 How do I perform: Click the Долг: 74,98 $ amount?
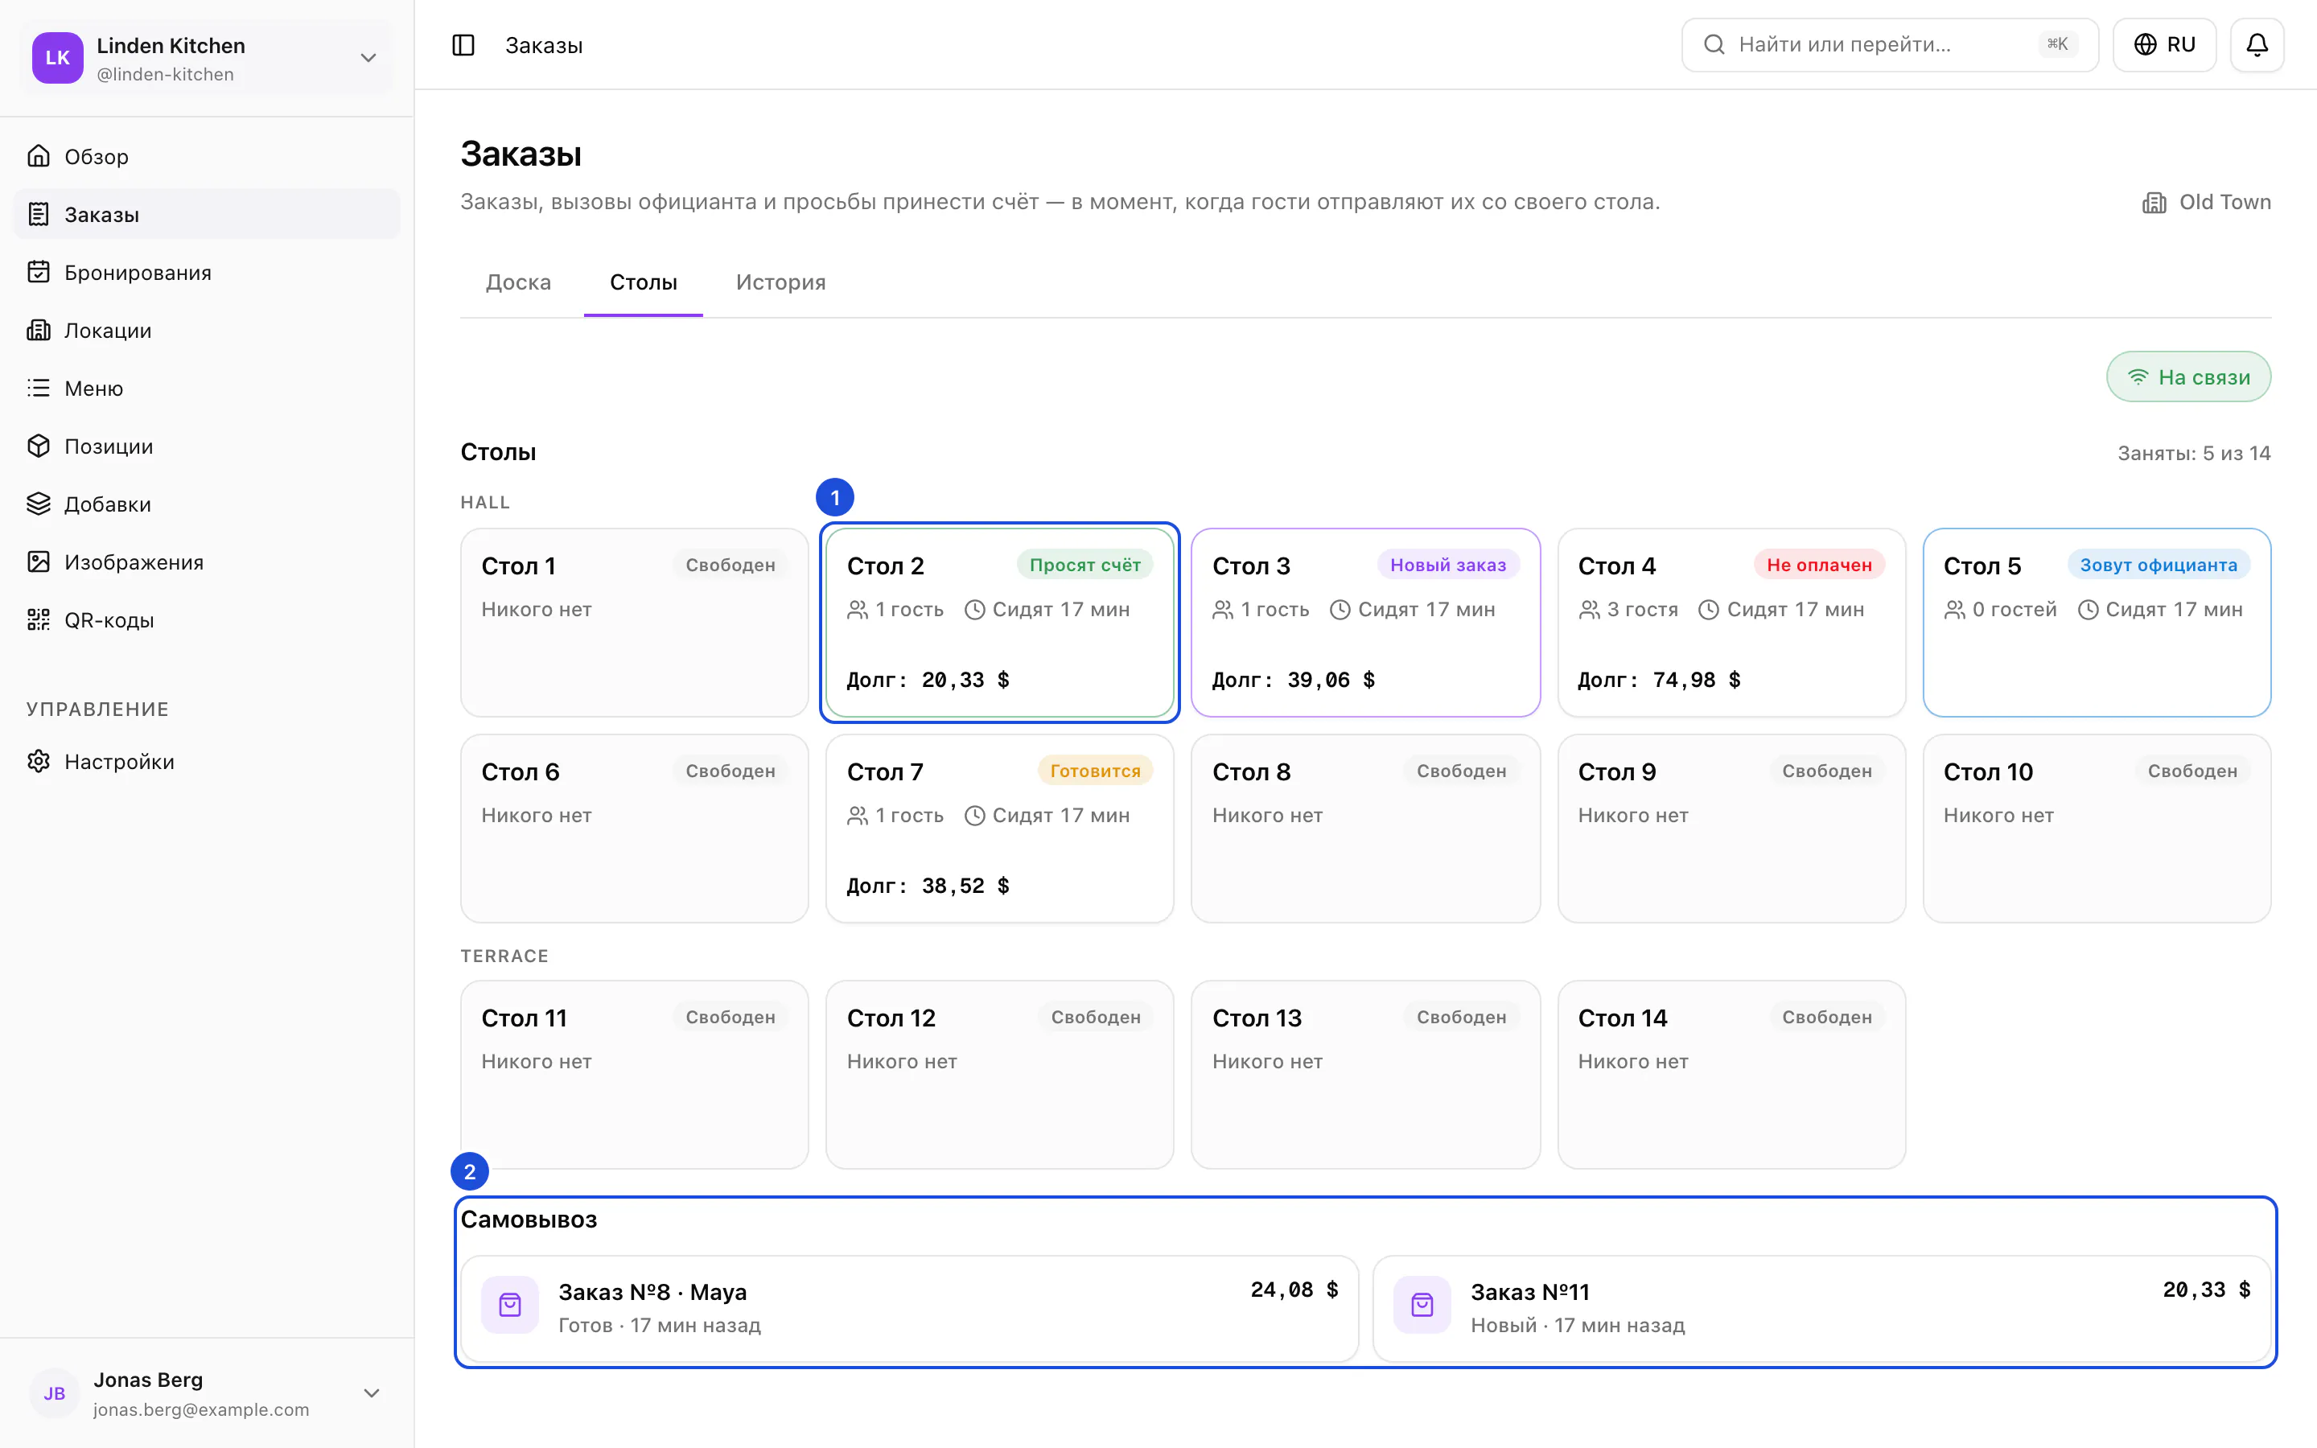coord(1659,680)
